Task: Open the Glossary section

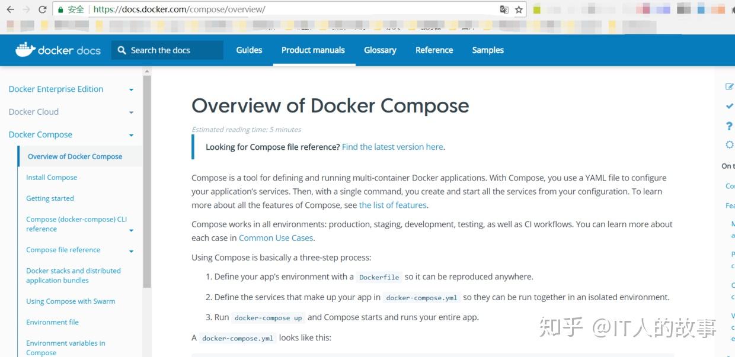Action: (380, 50)
